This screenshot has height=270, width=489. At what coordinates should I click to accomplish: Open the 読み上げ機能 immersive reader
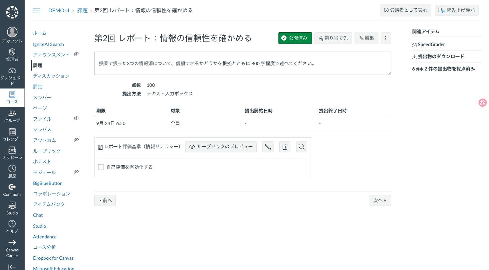click(457, 10)
